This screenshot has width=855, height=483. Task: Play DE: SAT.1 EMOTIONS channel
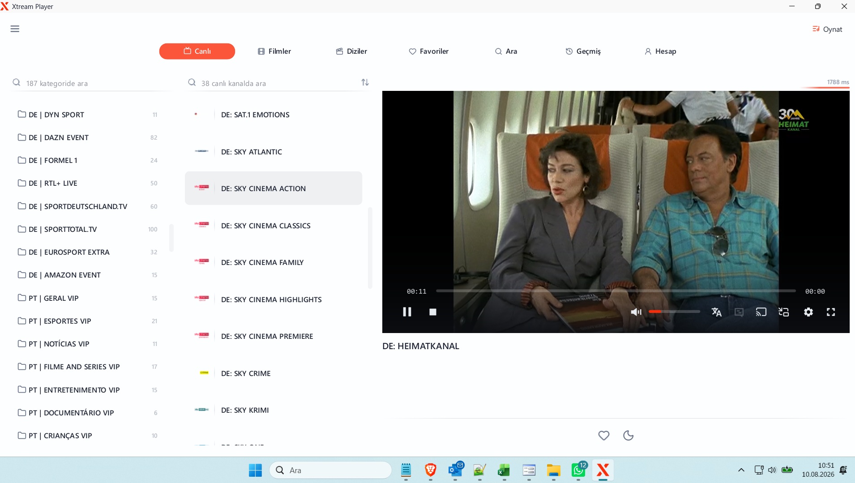[274, 115]
